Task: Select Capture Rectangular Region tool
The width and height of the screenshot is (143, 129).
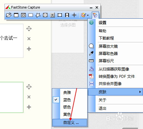Action: click(31, 15)
